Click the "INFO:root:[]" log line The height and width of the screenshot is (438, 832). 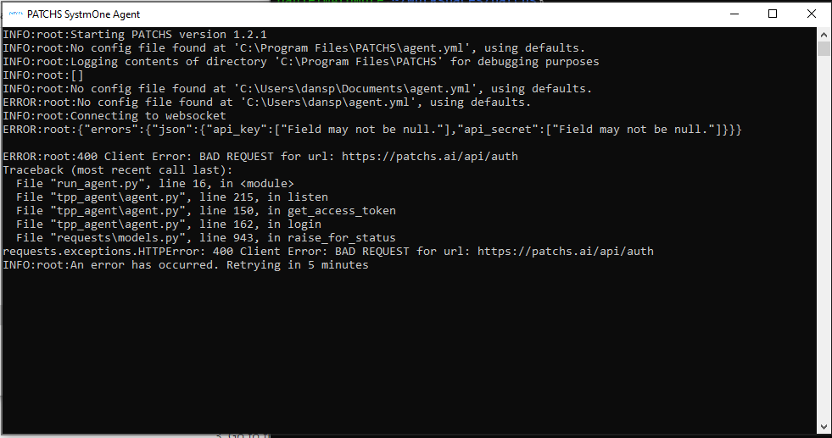(43, 75)
